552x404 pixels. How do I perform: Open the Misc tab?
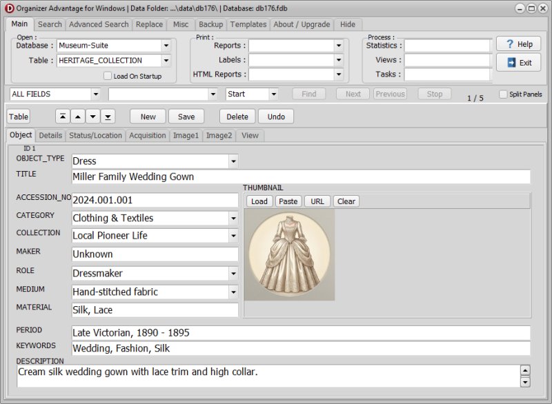pyautogui.click(x=181, y=24)
